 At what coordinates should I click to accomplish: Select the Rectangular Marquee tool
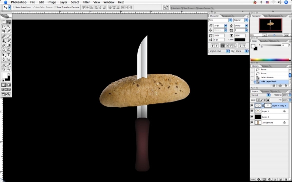(3, 22)
